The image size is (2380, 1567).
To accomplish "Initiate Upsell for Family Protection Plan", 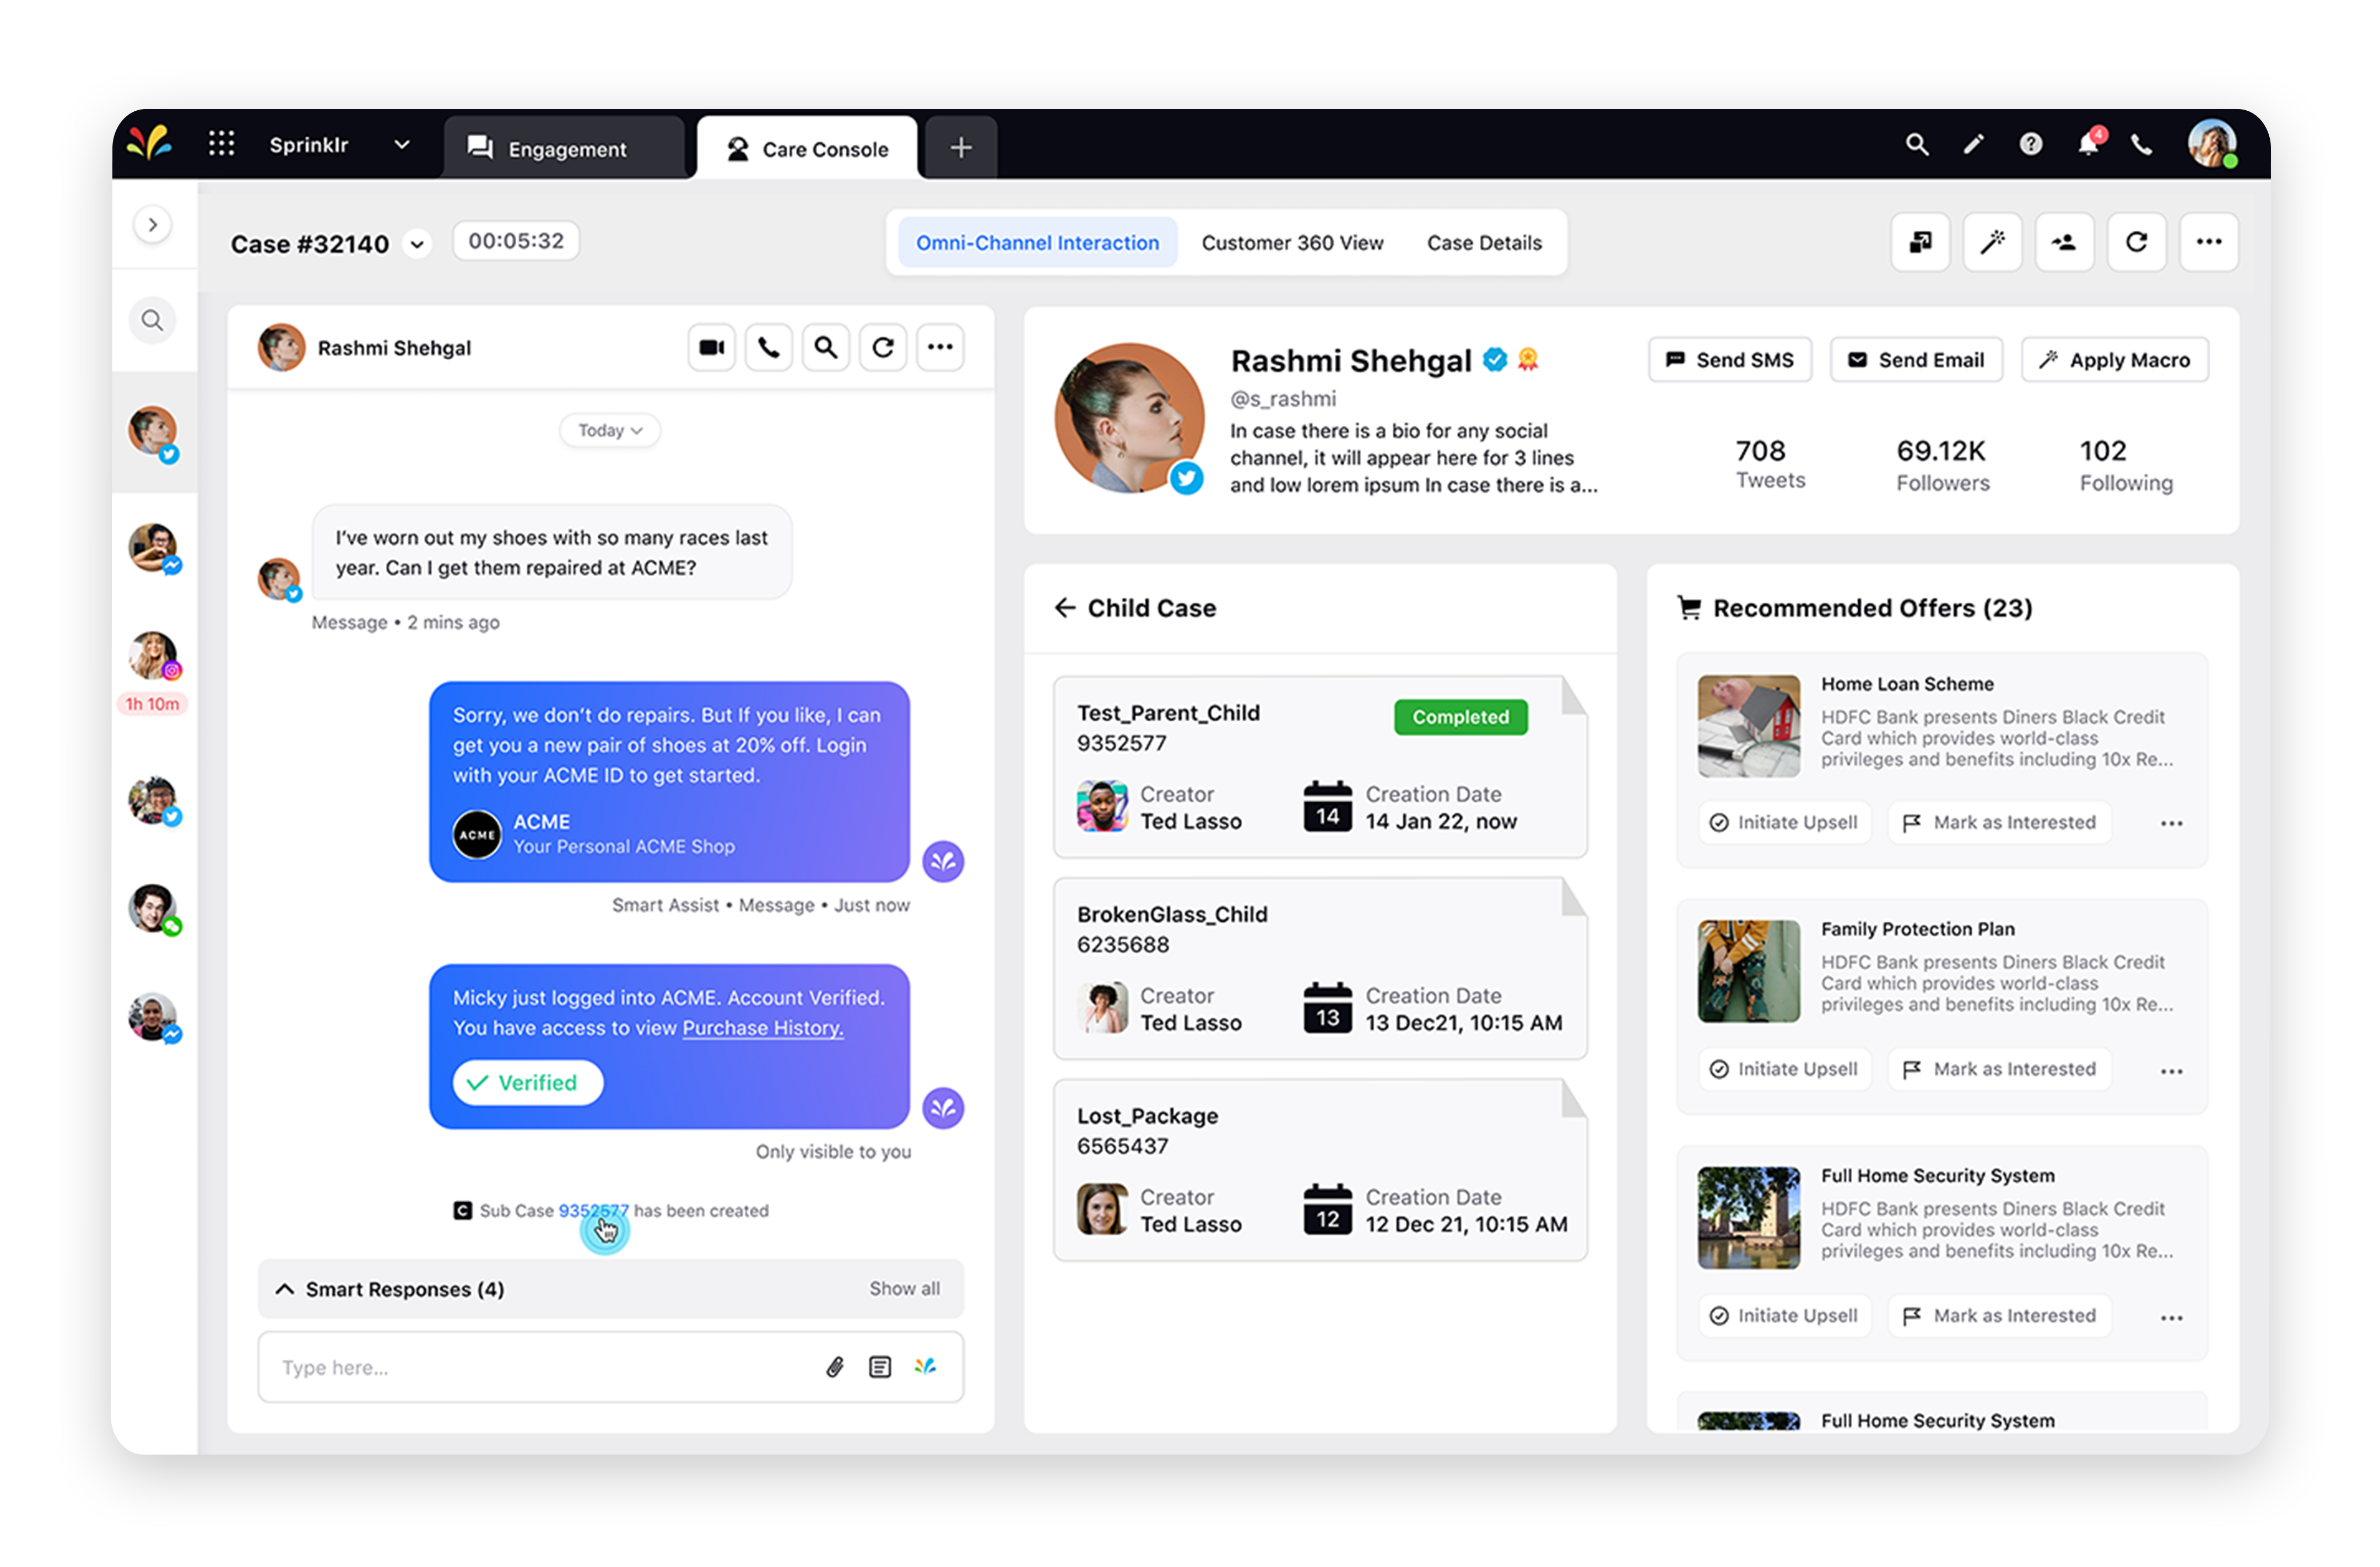I will pos(1784,1068).
